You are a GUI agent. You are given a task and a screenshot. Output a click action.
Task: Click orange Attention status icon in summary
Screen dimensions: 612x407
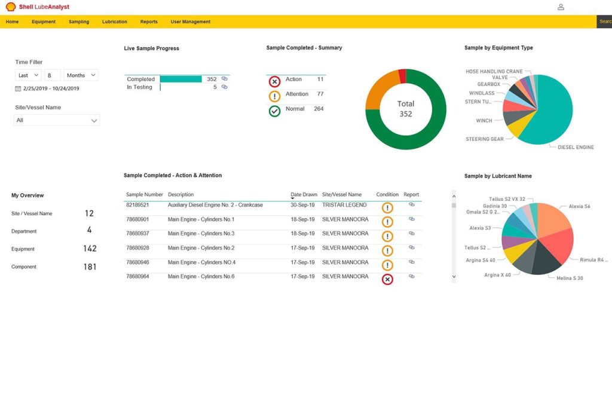(274, 96)
